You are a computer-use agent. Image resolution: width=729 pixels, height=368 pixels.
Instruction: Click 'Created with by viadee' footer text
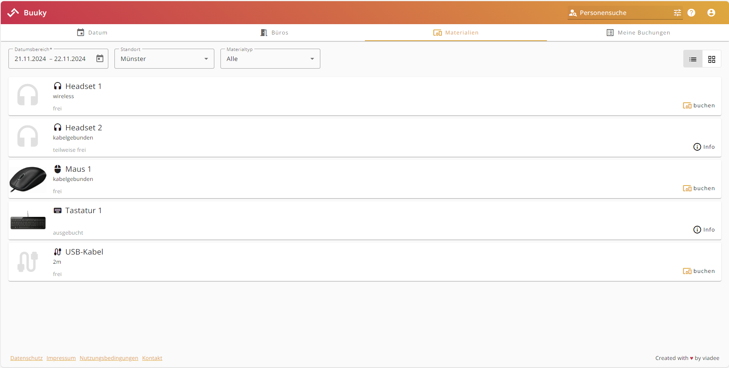pyautogui.click(x=687, y=358)
